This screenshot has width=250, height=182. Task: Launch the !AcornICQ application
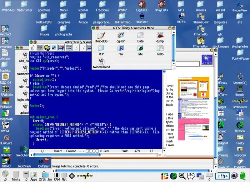point(240,79)
